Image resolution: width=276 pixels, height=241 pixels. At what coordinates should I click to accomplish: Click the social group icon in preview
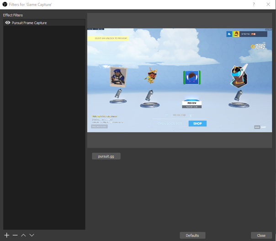coord(229,34)
